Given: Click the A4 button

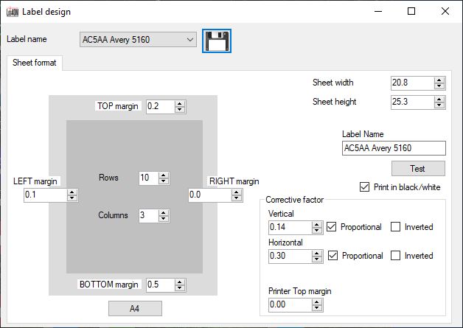Looking at the screenshot, I should click(135, 309).
